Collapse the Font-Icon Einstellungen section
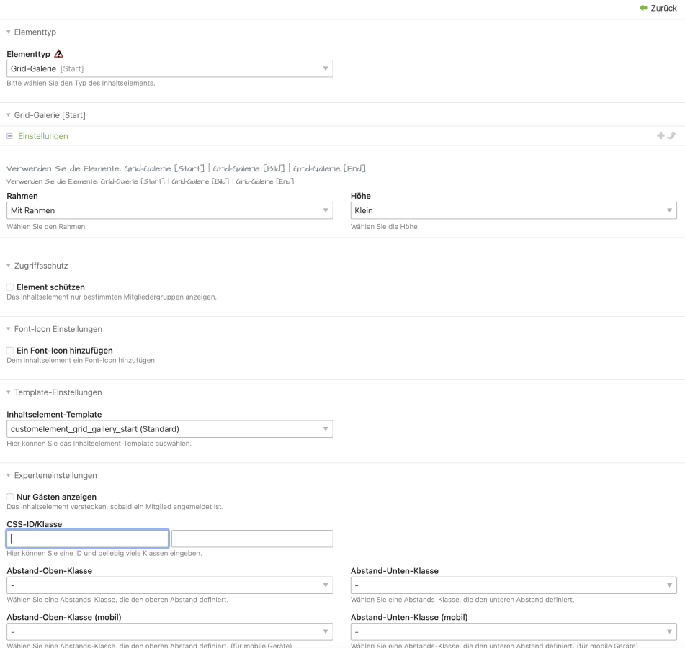685x648 pixels. pyautogui.click(x=9, y=329)
